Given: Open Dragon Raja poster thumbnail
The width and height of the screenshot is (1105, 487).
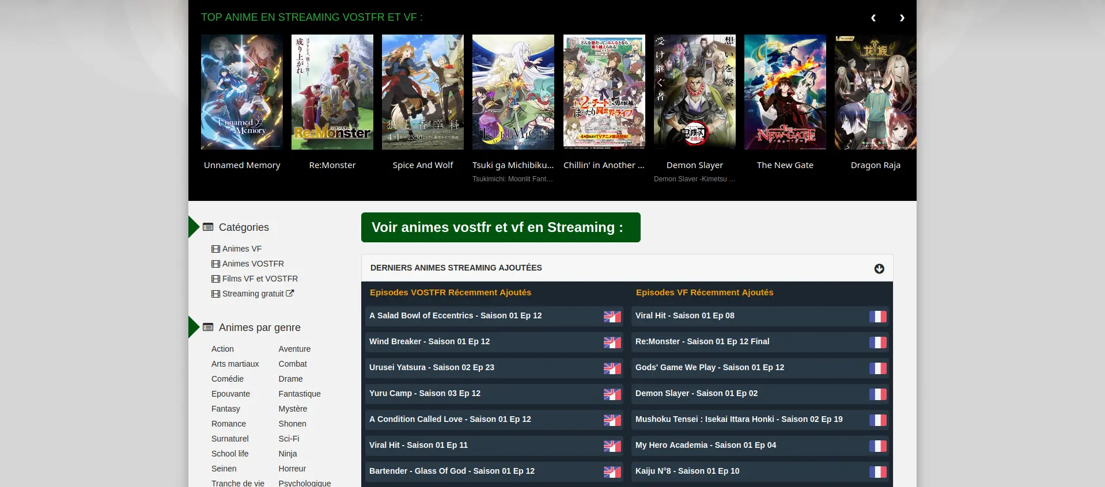Looking at the screenshot, I should pyautogui.click(x=876, y=92).
